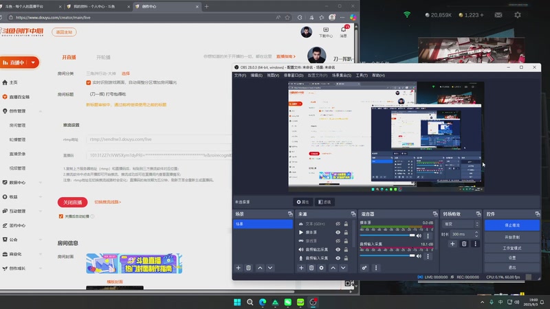Show the hidden 游戏源 source
Image resolution: width=550 pixels, height=309 pixels.
pyautogui.click(x=338, y=241)
